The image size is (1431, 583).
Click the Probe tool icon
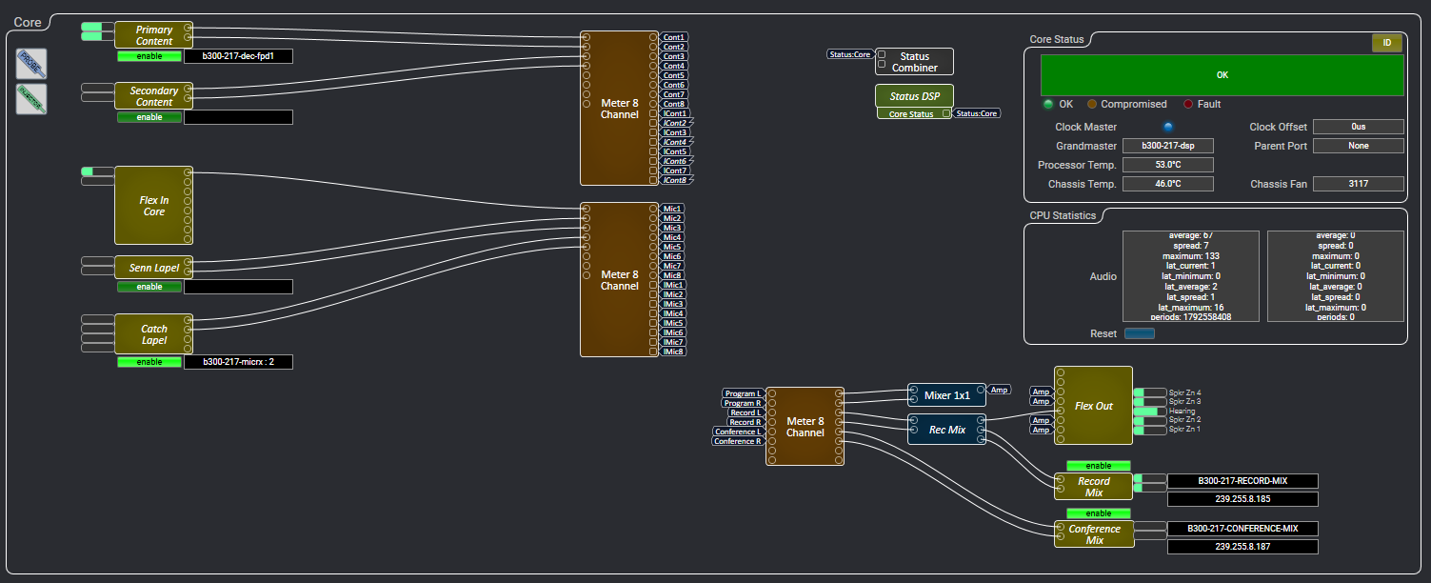tap(31, 64)
